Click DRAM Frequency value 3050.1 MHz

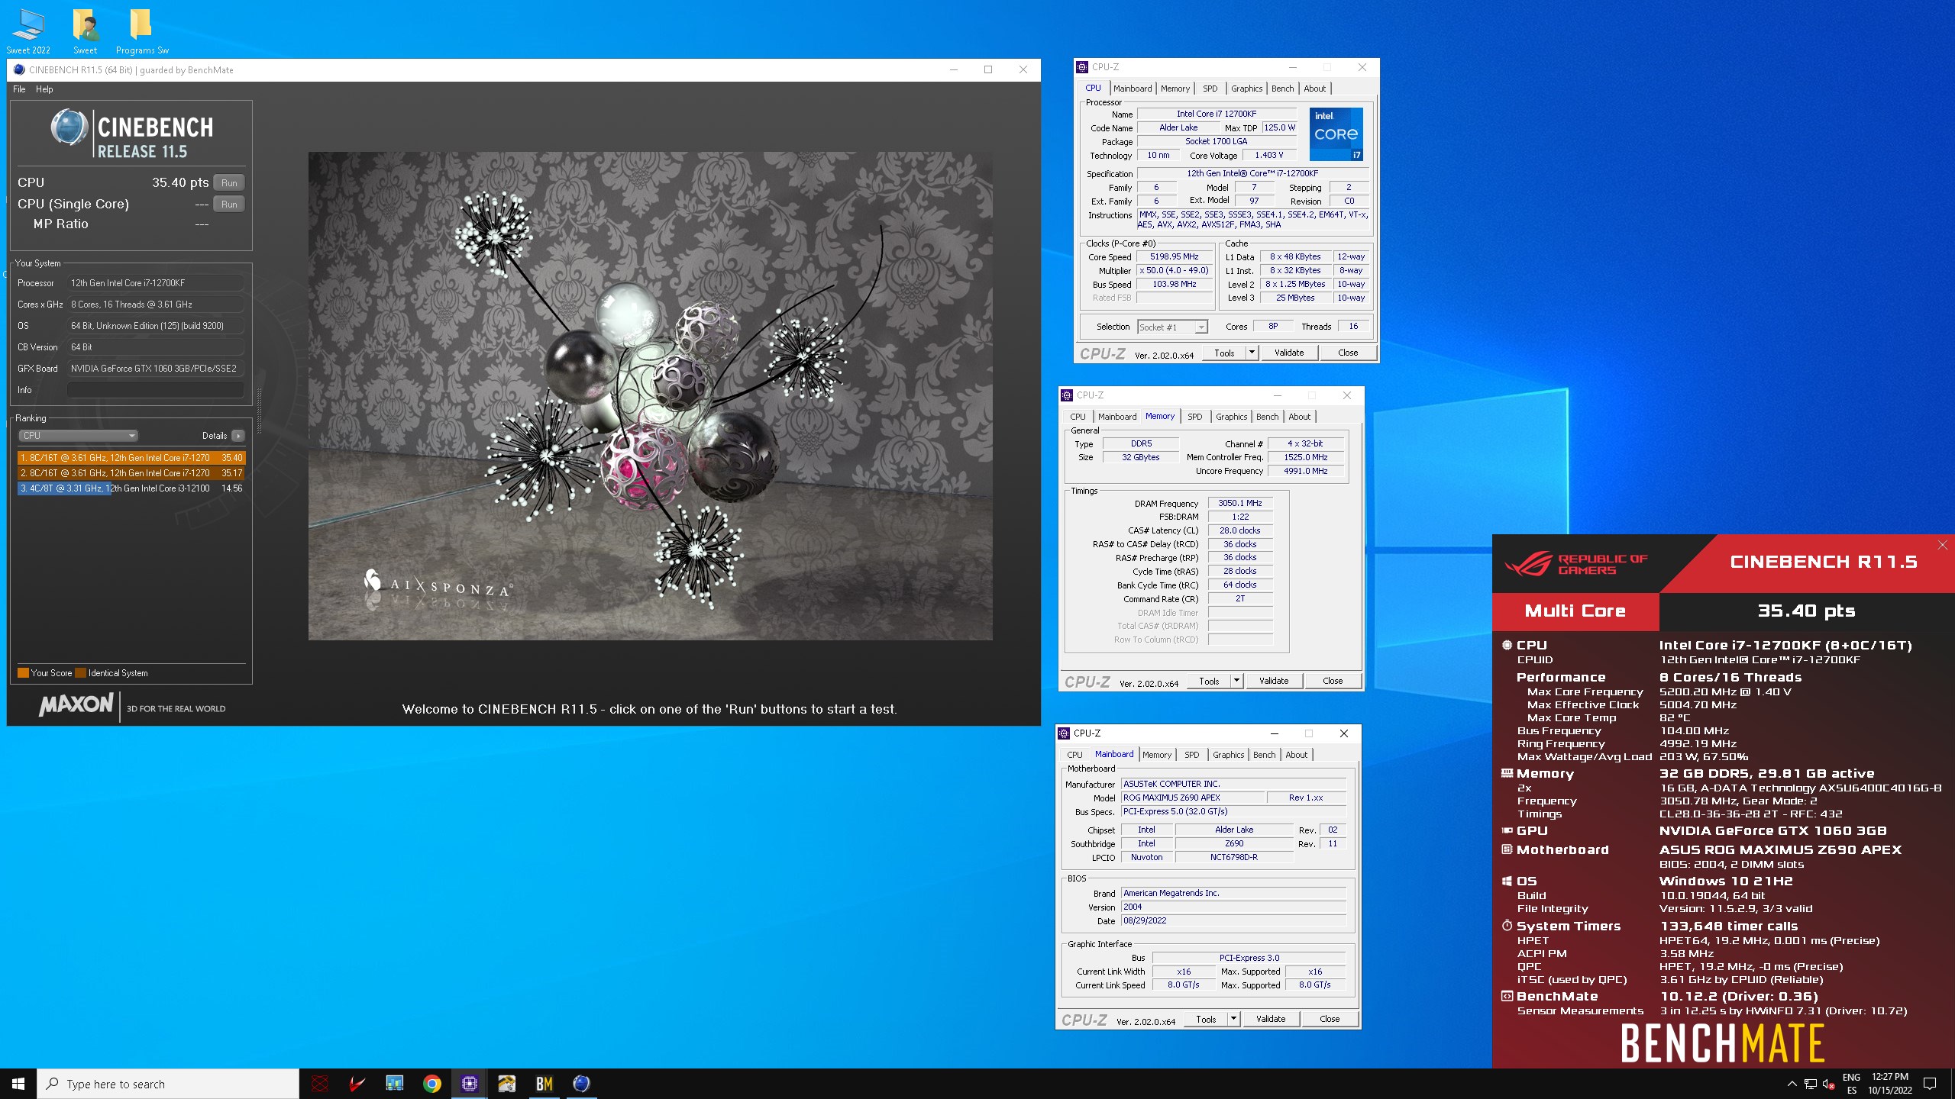[x=1240, y=504]
